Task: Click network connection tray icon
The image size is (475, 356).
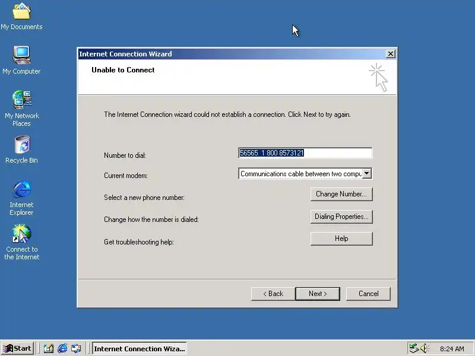Action: click(414, 348)
